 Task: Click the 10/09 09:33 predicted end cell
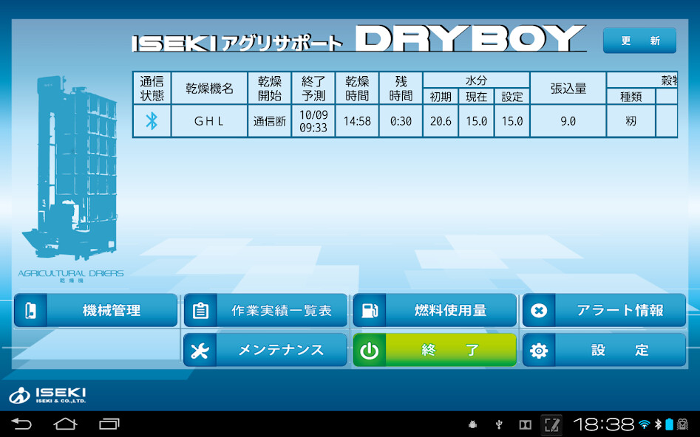click(x=313, y=121)
